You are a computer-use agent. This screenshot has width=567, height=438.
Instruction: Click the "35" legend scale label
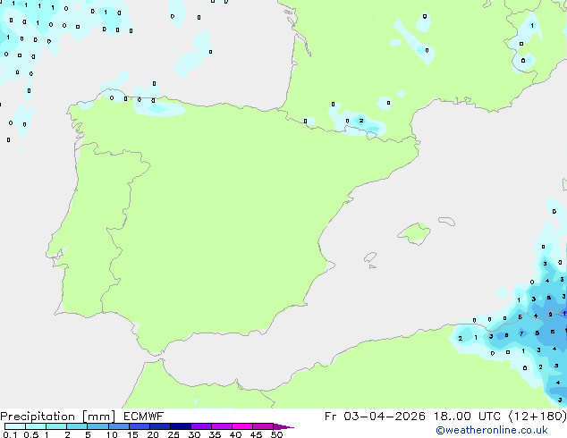[215, 434]
